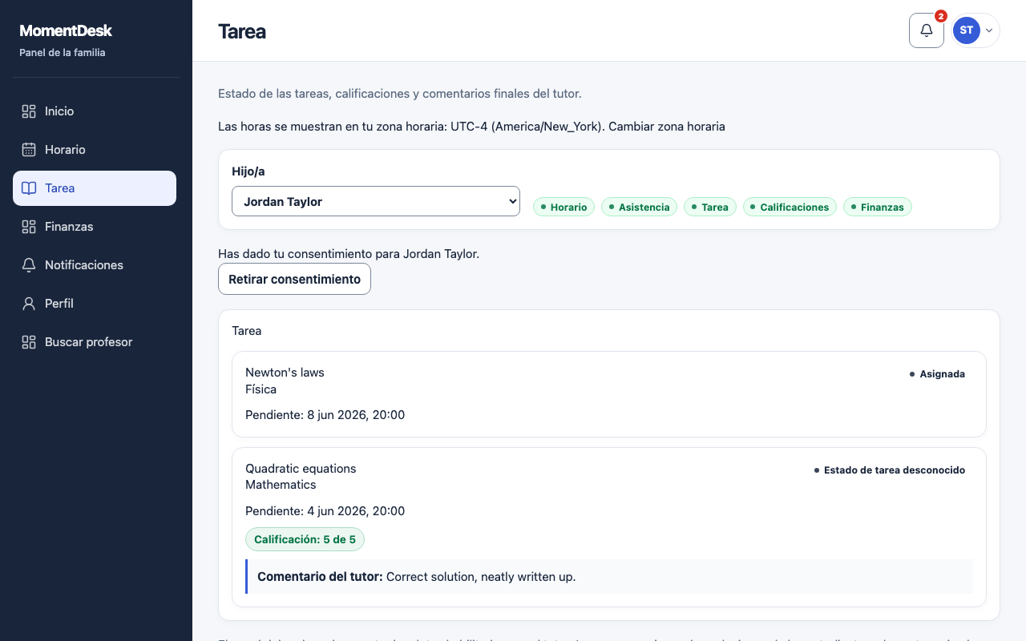Screen dimensions: 1026x641
Task: Go to Inicio in the sidebar
Action: [95, 111]
